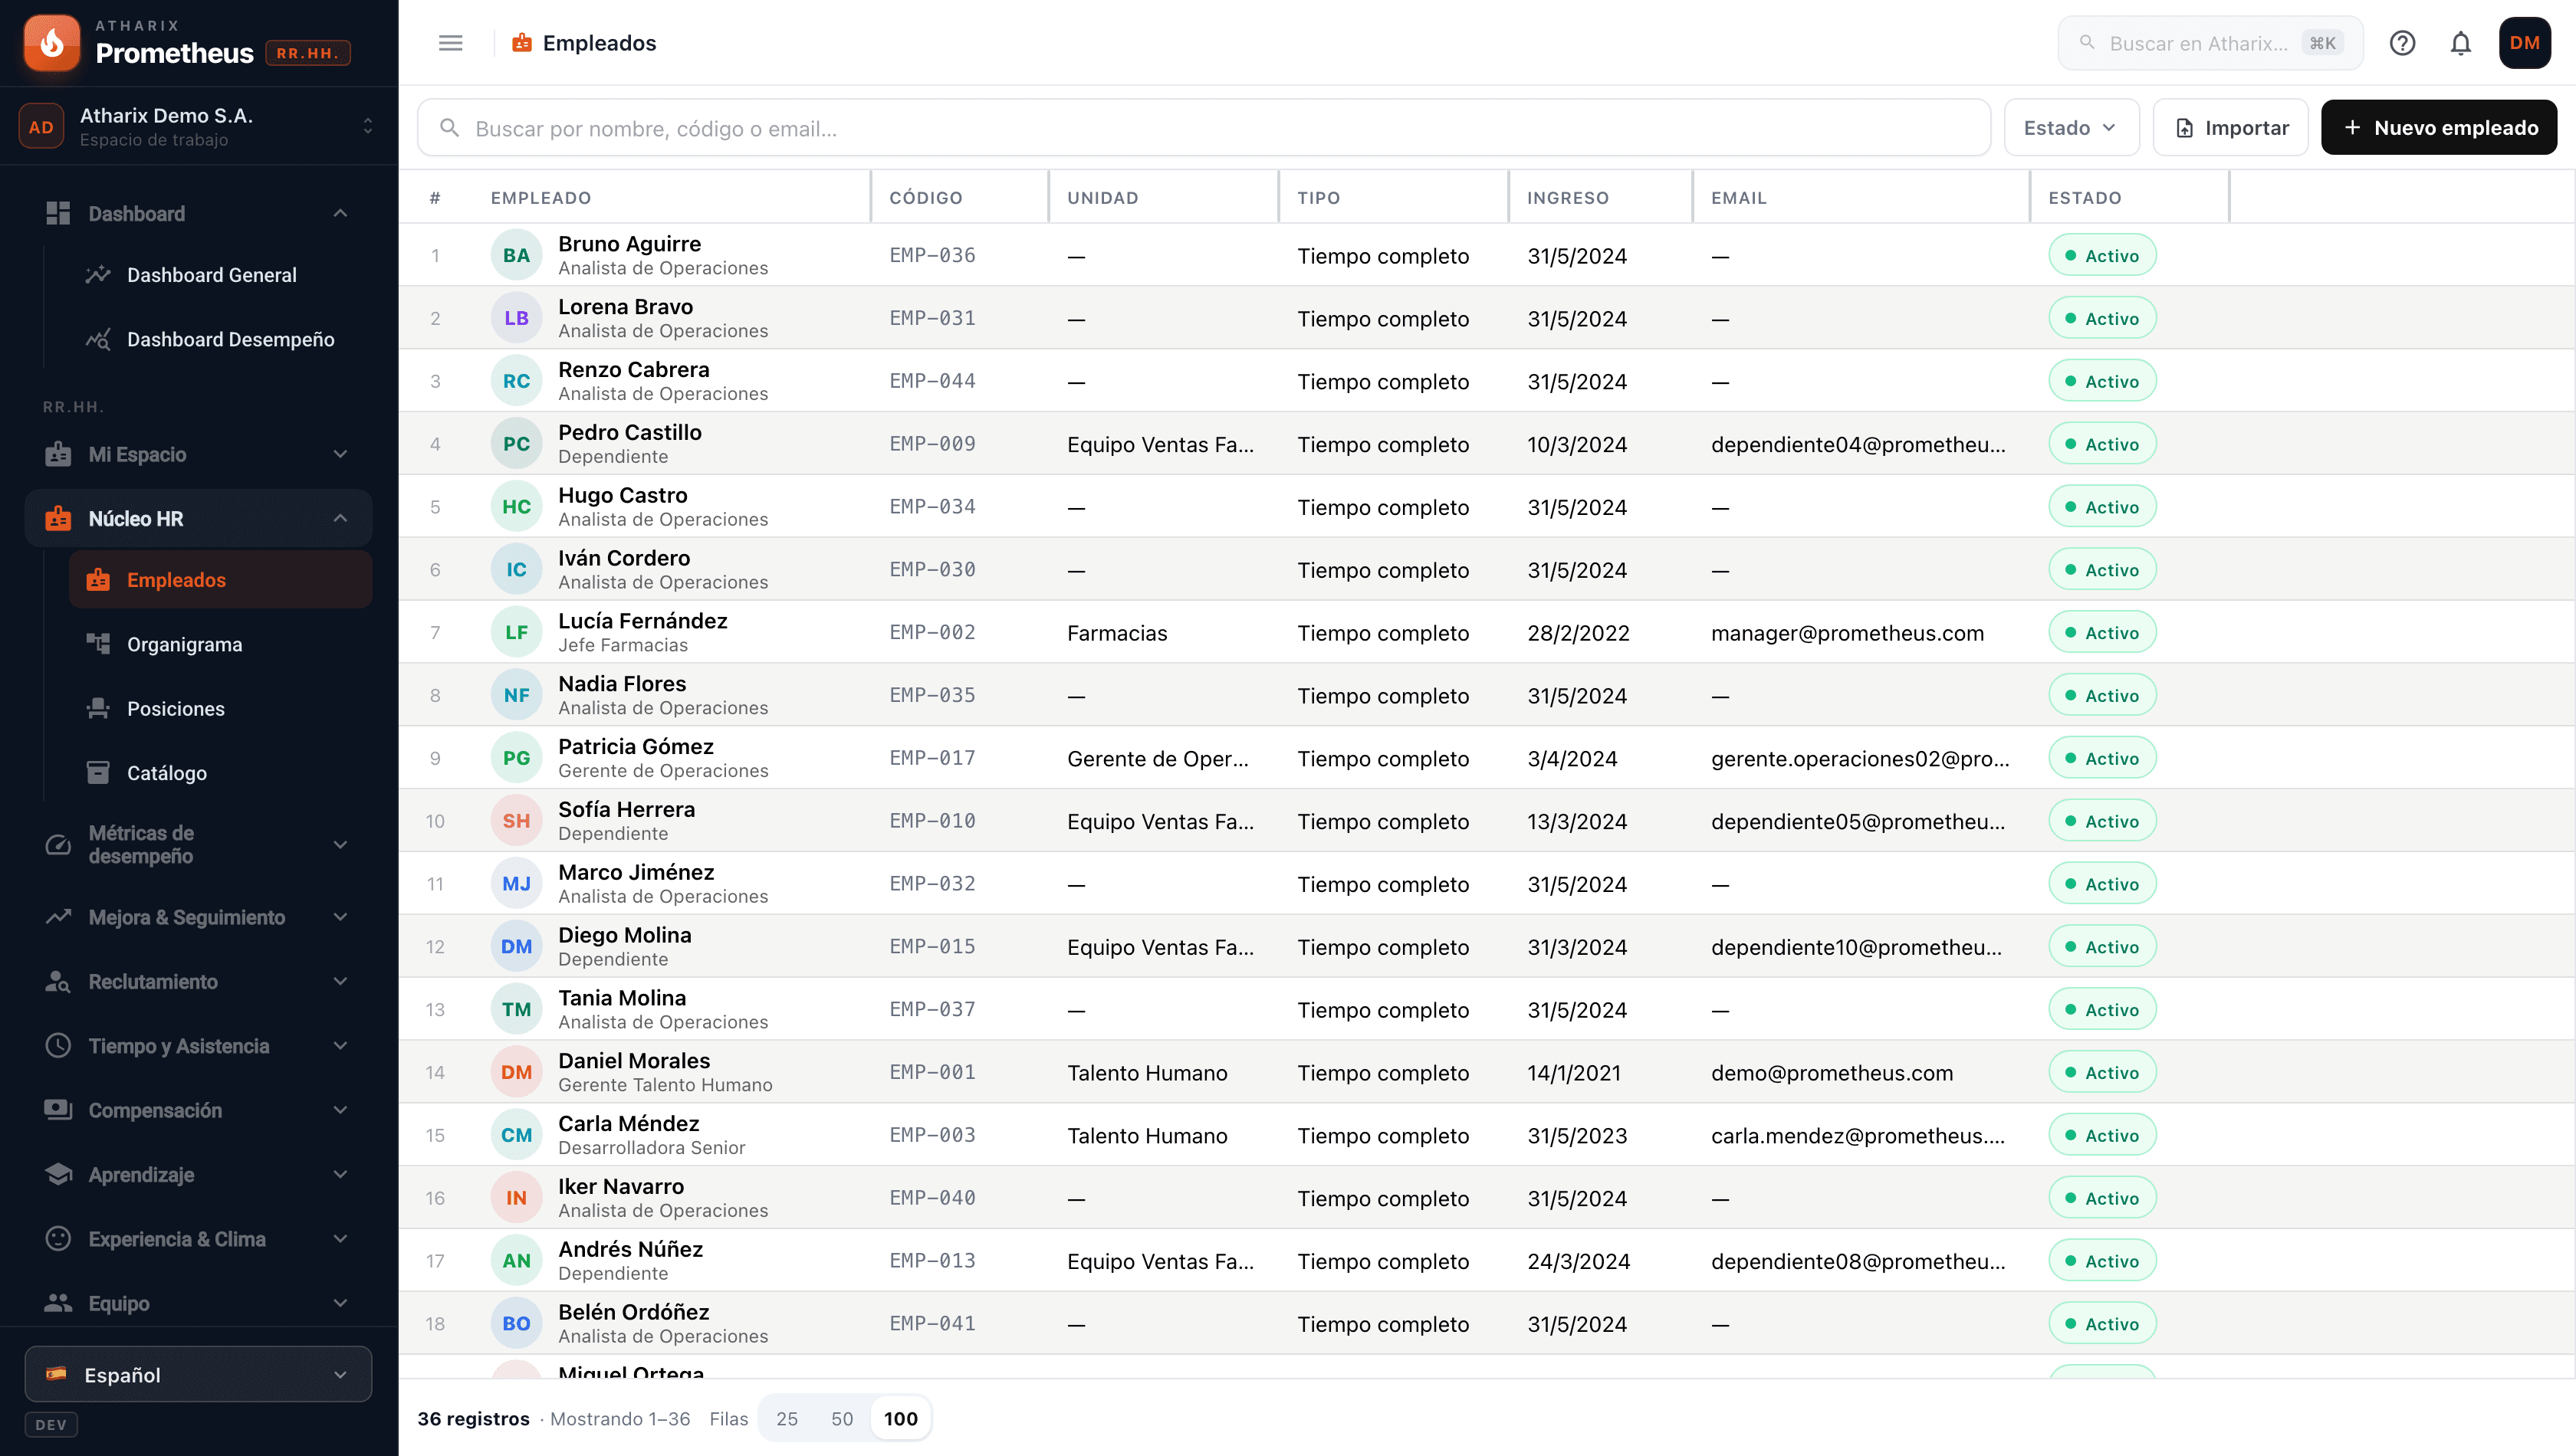Select 100 rows per page
Screen dimensions: 2576x1456
900,1418
